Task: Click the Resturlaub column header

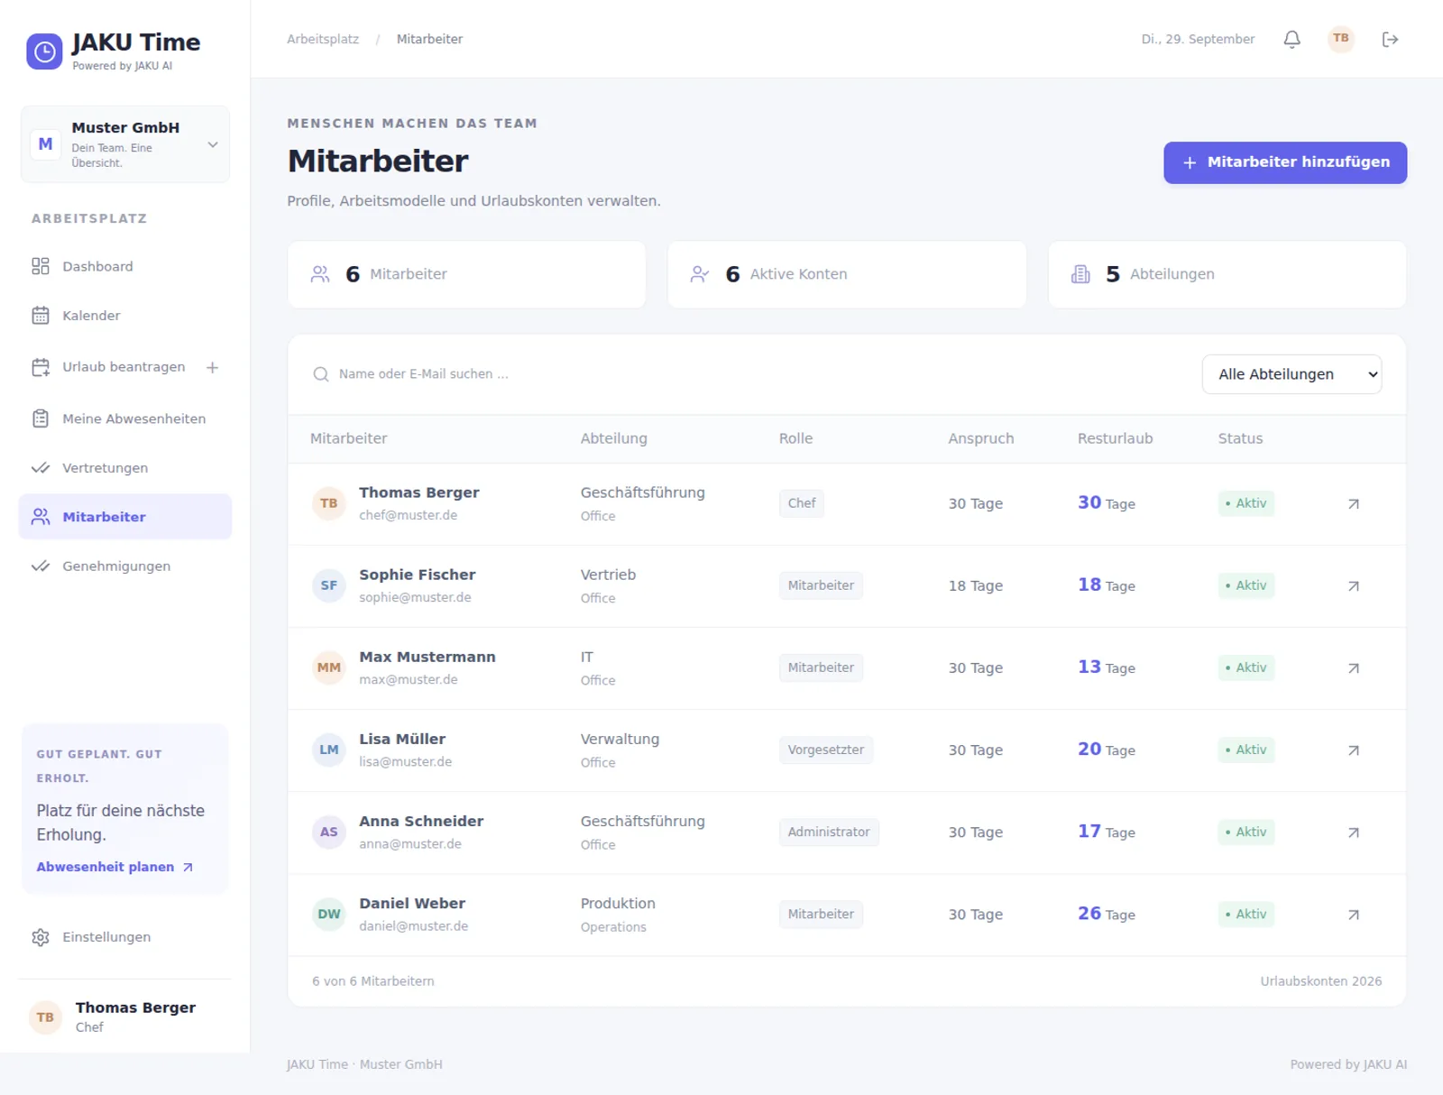Action: click(x=1115, y=438)
